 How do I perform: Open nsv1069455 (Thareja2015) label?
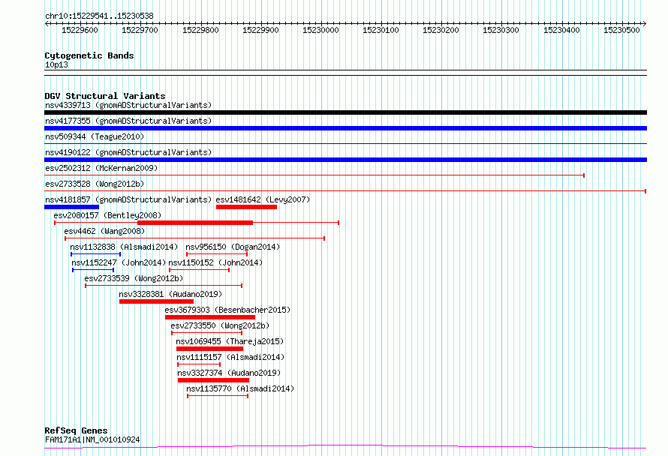pyautogui.click(x=230, y=341)
